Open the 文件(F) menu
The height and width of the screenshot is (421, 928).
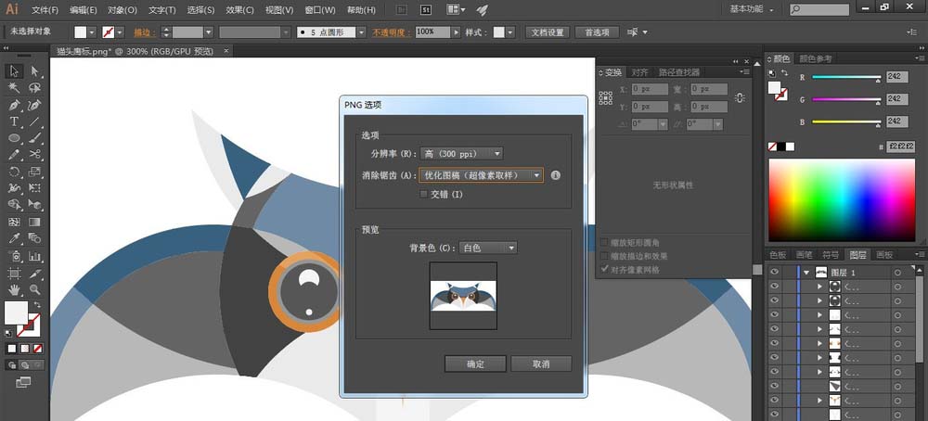45,10
